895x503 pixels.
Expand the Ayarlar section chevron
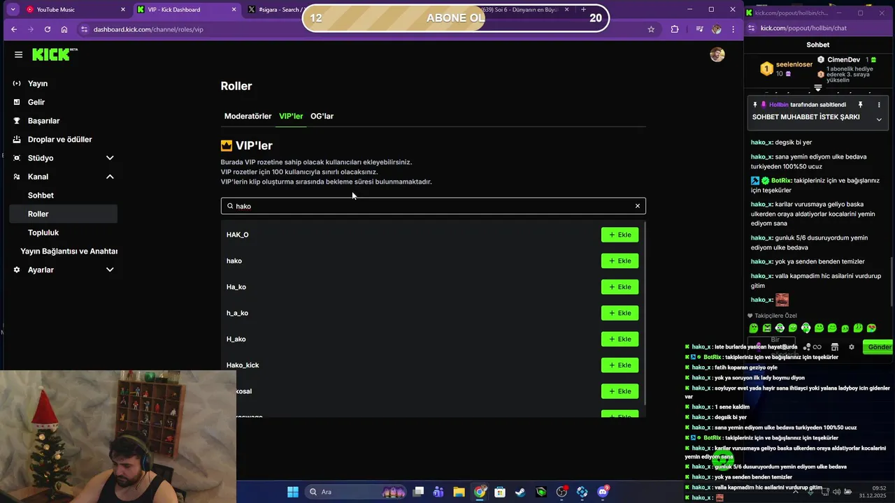[110, 270]
